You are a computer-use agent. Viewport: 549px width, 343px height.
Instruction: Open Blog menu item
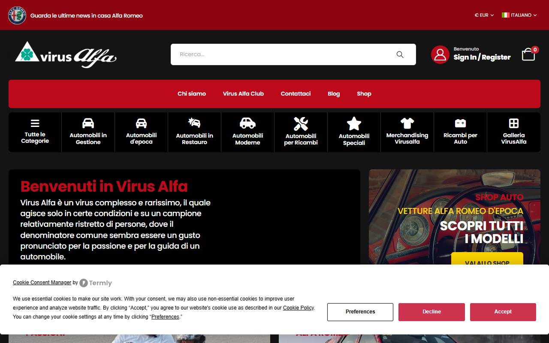pos(334,93)
